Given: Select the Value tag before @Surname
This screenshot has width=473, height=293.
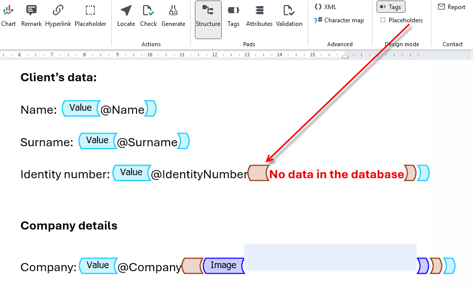Looking at the screenshot, I should (97, 141).
